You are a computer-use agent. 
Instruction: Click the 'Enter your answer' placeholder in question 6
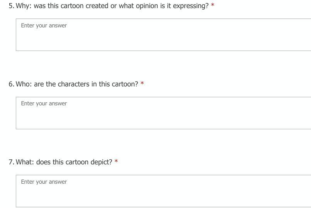44,103
